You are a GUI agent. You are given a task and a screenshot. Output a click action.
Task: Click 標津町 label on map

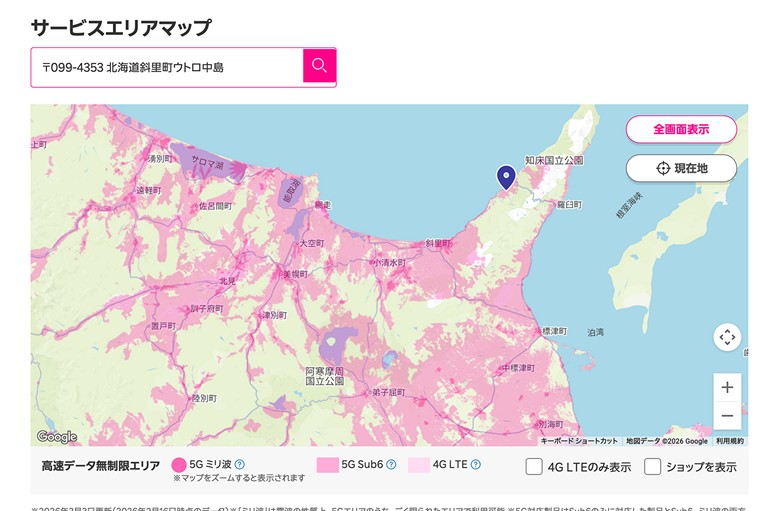coord(555,331)
